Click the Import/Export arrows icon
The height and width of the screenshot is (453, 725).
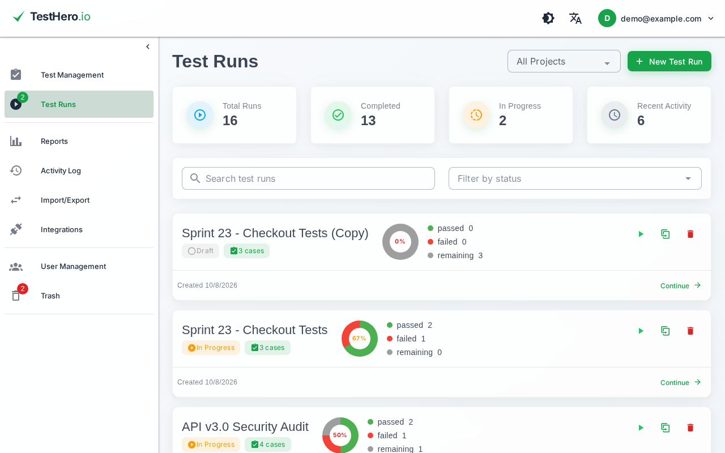pos(16,200)
